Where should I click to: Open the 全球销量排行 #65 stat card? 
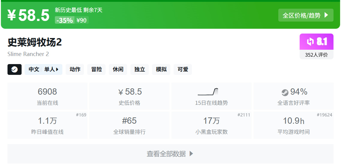129,125
